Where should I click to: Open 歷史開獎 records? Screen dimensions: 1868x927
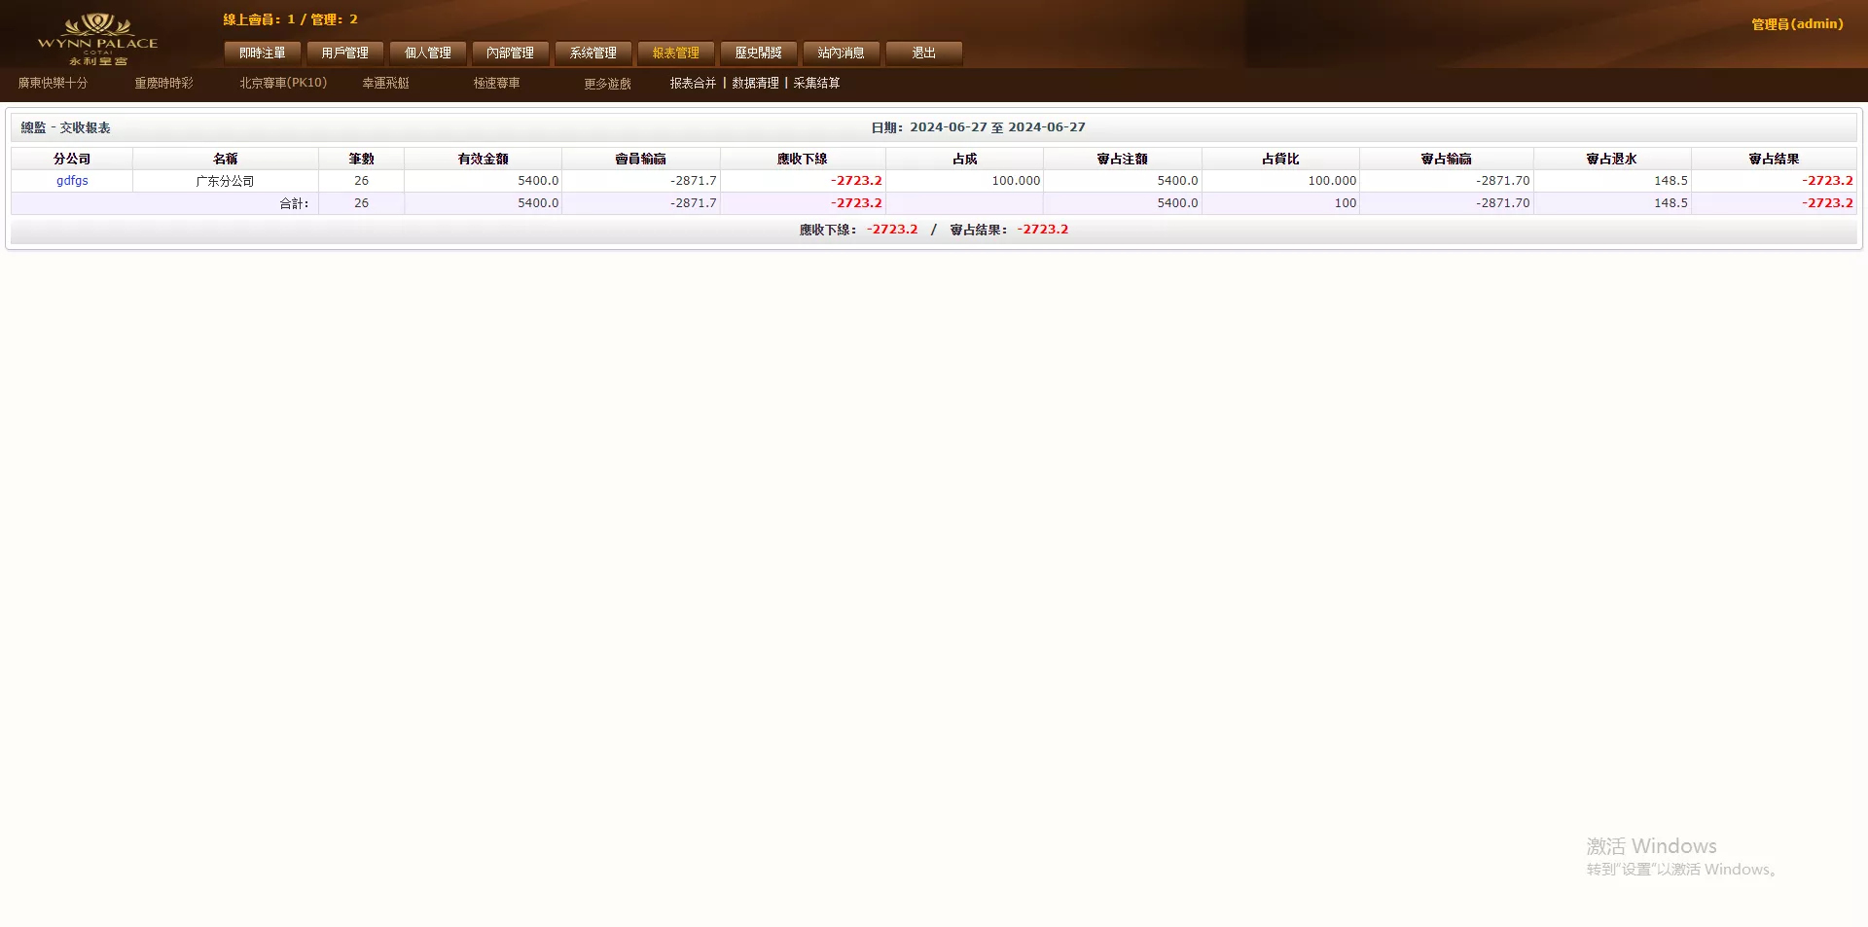758,53
